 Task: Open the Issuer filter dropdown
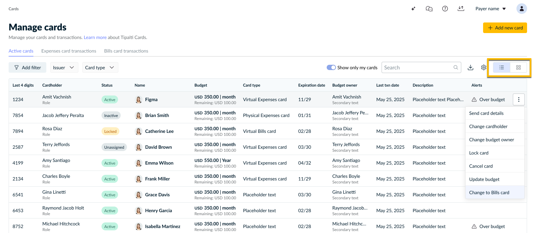(64, 67)
